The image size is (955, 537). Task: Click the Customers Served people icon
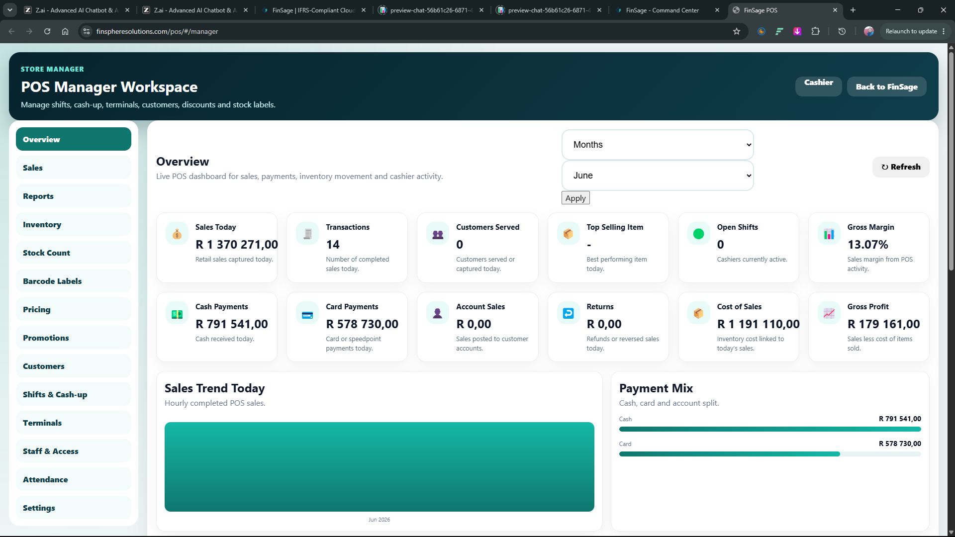(x=438, y=234)
